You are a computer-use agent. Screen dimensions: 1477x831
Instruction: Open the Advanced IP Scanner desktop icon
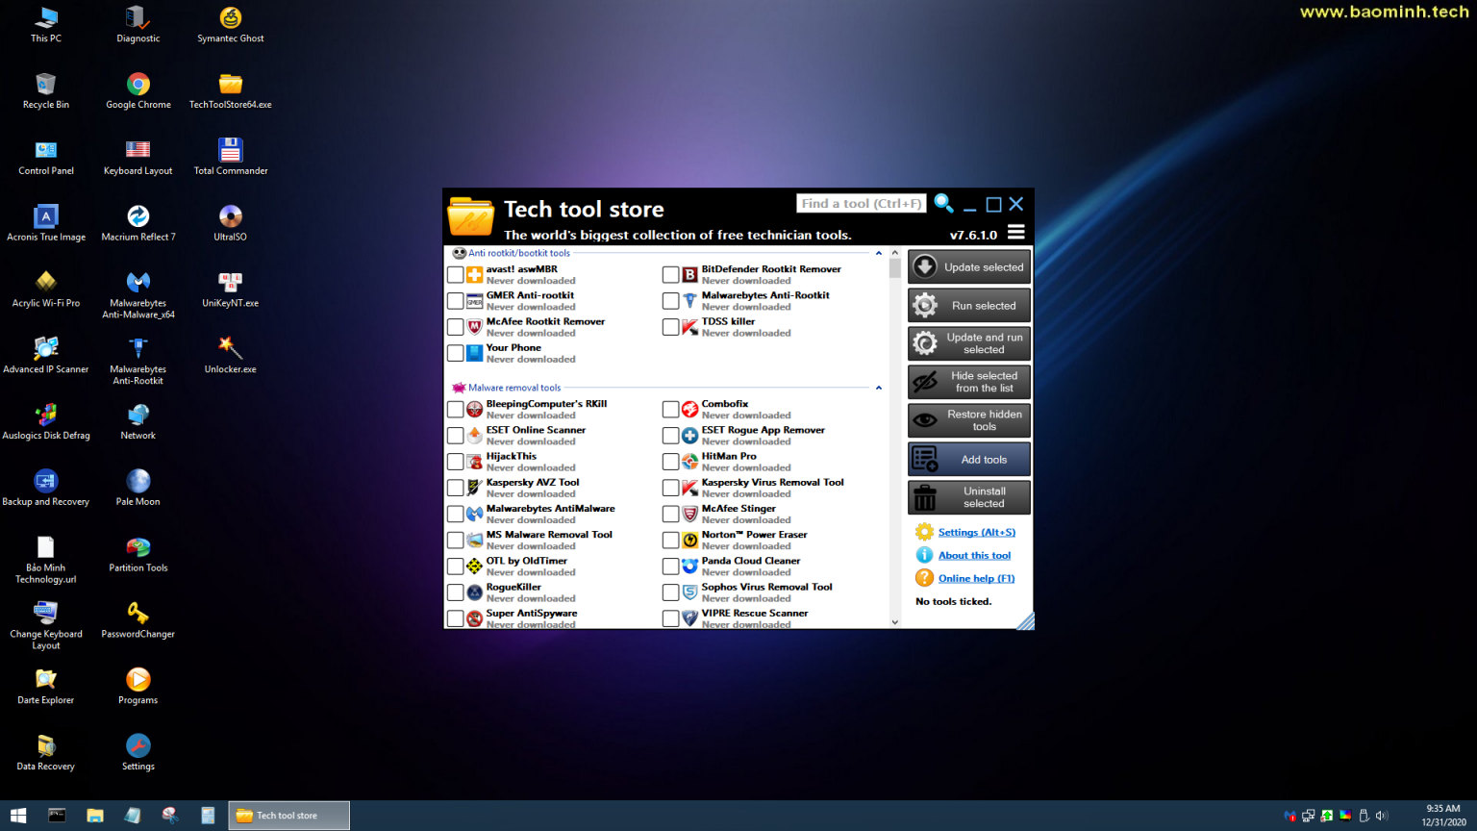pos(46,357)
